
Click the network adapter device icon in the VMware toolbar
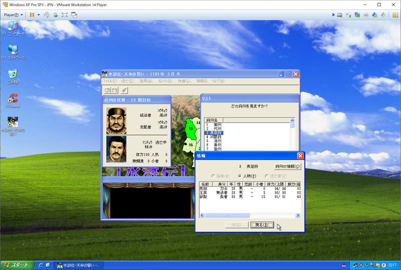point(357,15)
